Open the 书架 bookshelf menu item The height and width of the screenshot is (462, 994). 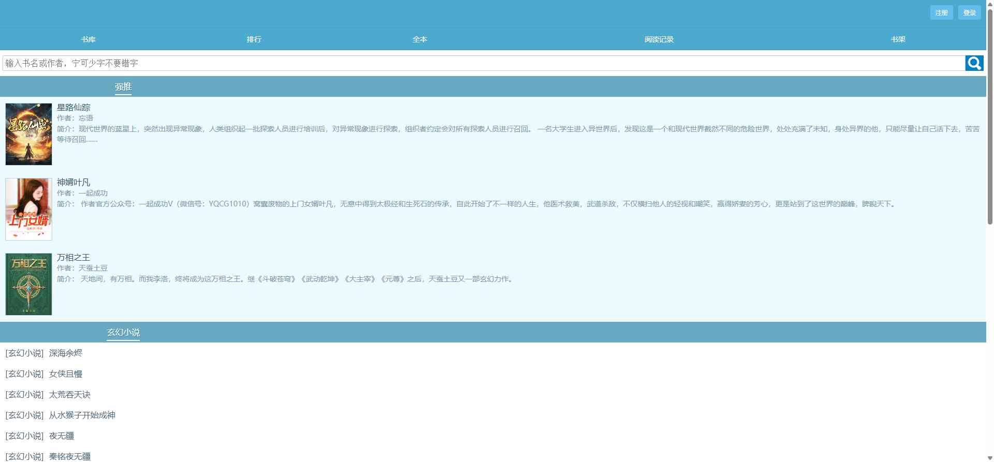(x=898, y=39)
